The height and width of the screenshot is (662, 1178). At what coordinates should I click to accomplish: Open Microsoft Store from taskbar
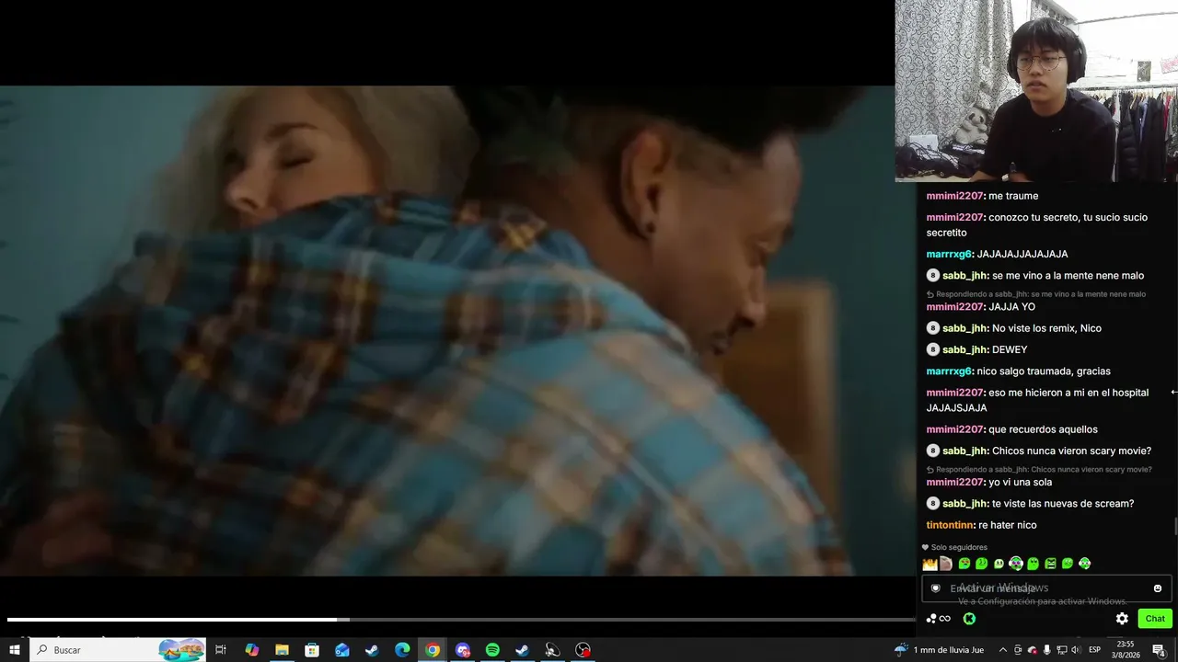click(x=312, y=650)
